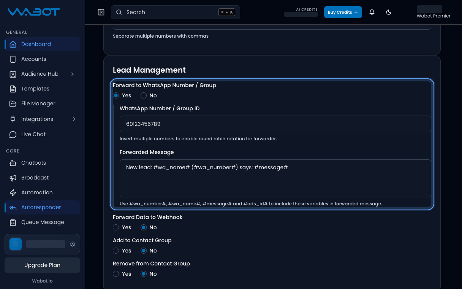Open workspace settings gear icon

coord(73,244)
